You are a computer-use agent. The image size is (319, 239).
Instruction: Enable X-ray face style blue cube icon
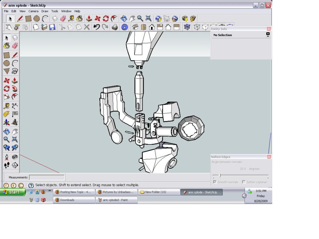pyautogui.click(x=187, y=27)
